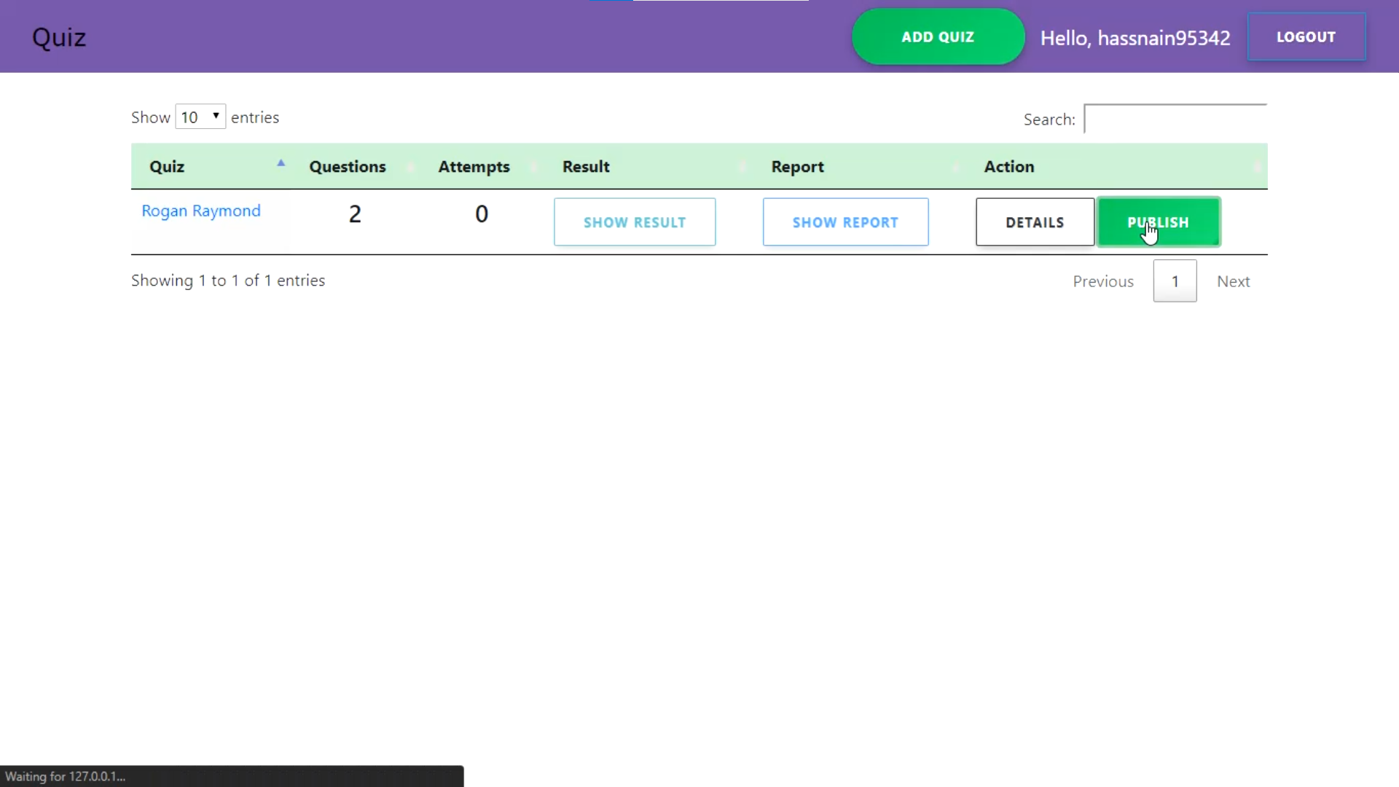The image size is (1399, 787).
Task: Click the Quiz column sort arrow
Action: point(281,164)
